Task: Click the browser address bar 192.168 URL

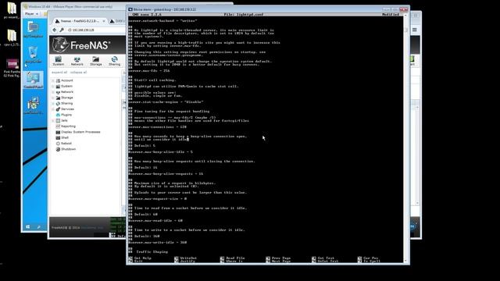Action: coord(83,30)
